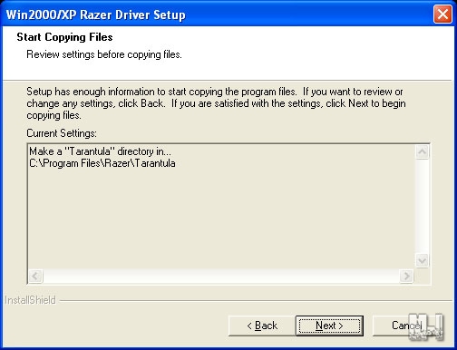This screenshot has width=457, height=350.
Task: Click the 'Current Settings:' label
Action: tap(62, 133)
